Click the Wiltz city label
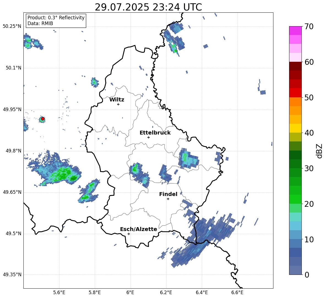The width and height of the screenshot is (326, 298). click(117, 100)
